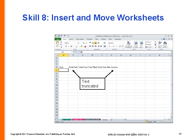
Task: Open the File tab
Action: point(58,39)
